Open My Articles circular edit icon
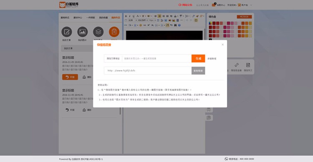This screenshot has height=162, width=313. pyautogui.click(x=67, y=32)
